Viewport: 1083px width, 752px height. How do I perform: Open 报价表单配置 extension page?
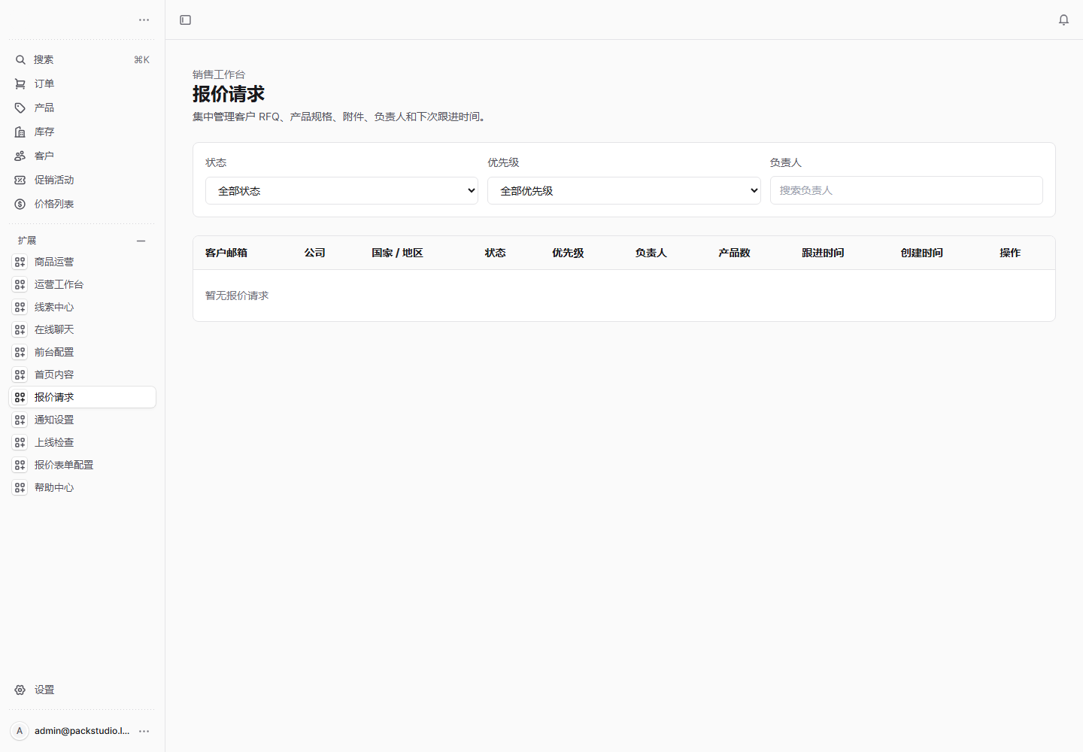(83, 465)
